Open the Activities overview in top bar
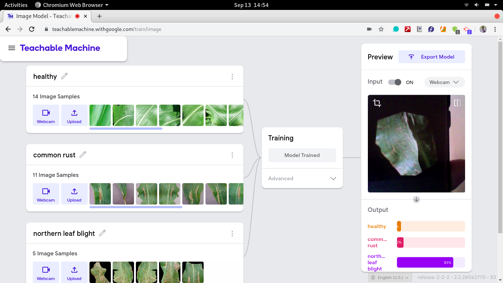This screenshot has width=503, height=283. coord(16,5)
